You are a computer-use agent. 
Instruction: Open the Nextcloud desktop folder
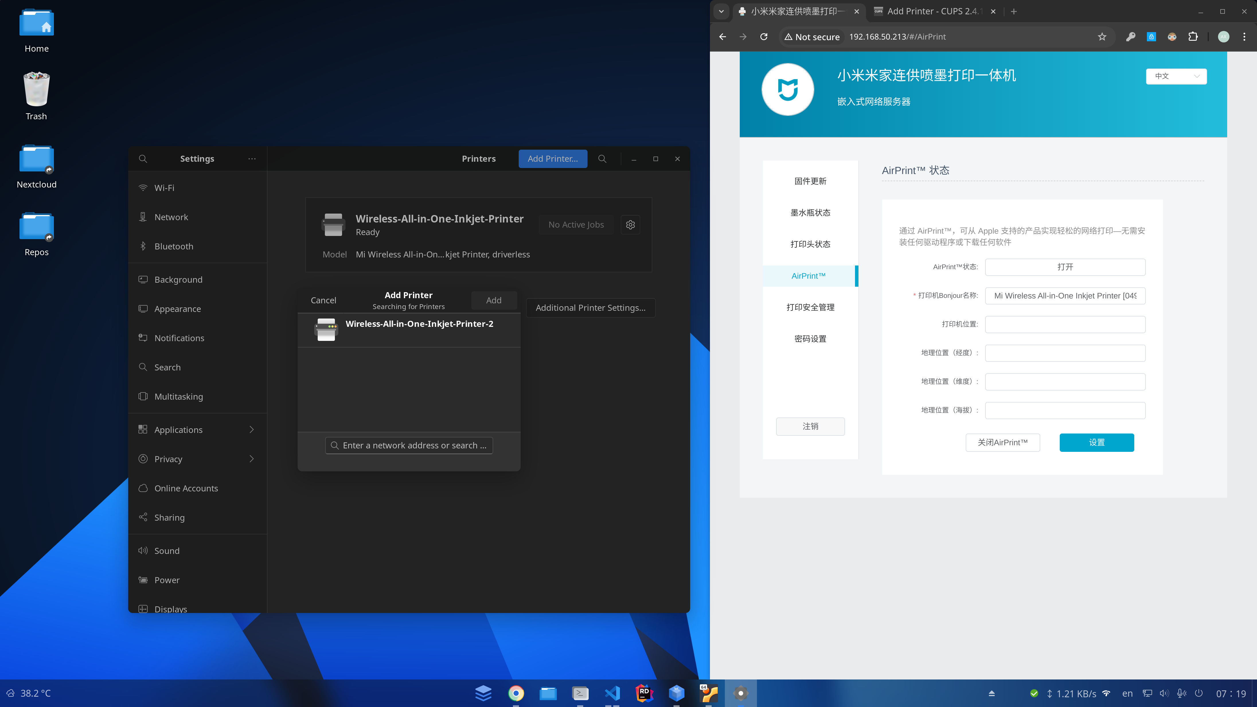(37, 166)
